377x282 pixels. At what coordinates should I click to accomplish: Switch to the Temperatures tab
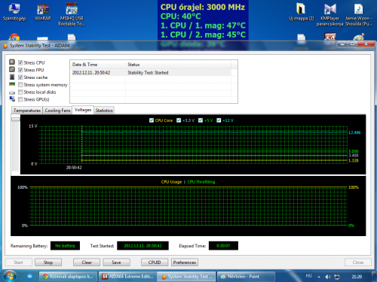[x=27, y=111]
